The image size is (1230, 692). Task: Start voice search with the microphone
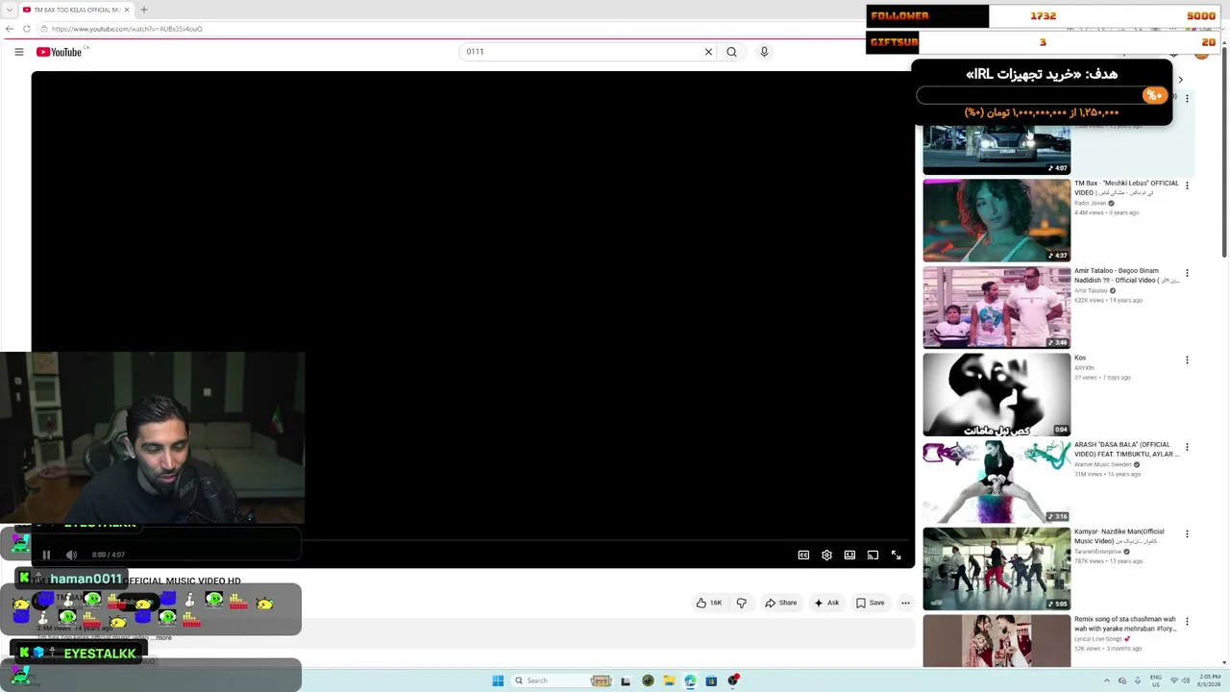pyautogui.click(x=764, y=52)
